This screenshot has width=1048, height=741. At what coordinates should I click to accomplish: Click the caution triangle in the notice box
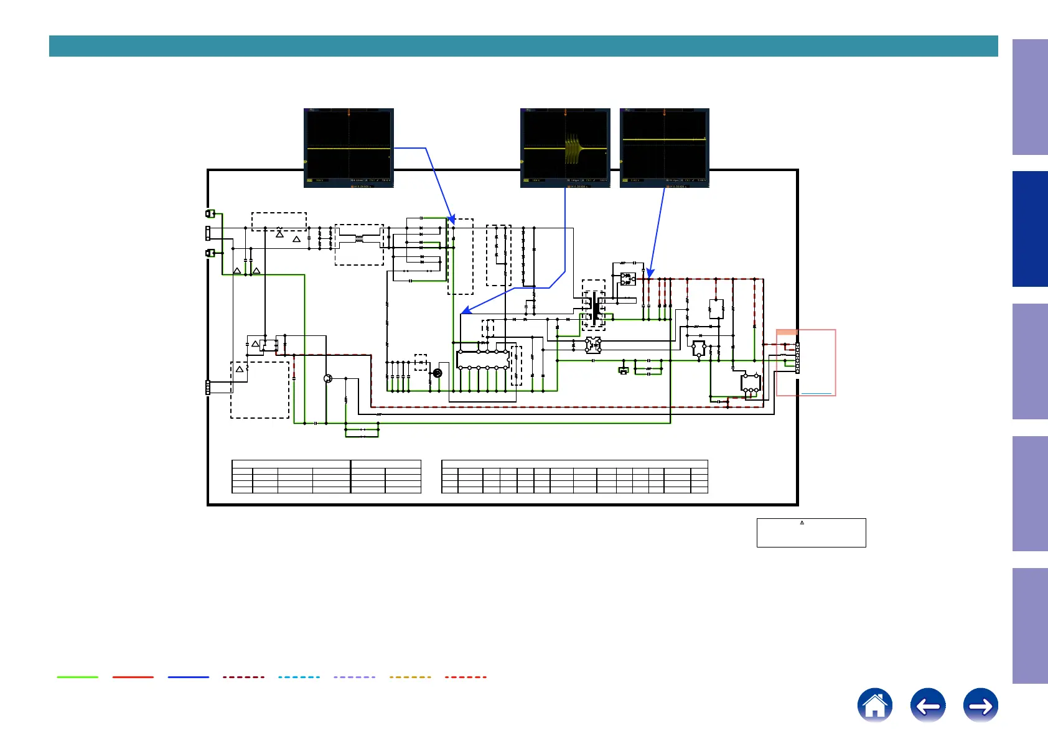[802, 523]
